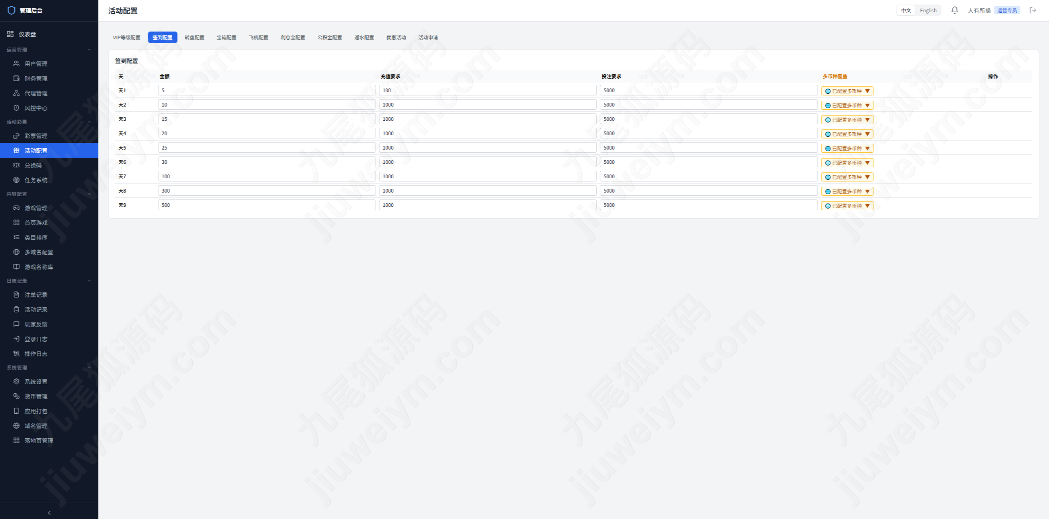
Task: Click the 类目排序 list icon
Action: pos(16,237)
